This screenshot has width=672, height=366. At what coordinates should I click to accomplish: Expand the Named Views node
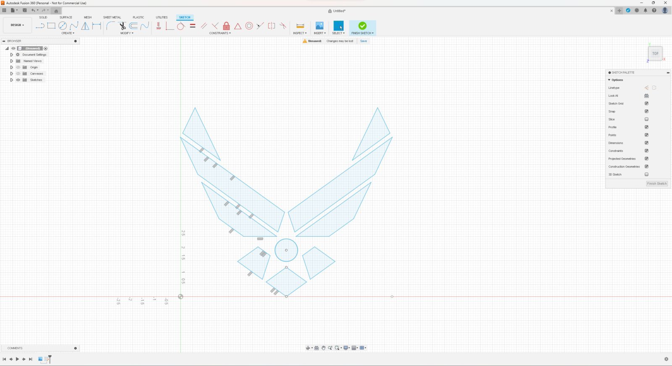pos(12,61)
